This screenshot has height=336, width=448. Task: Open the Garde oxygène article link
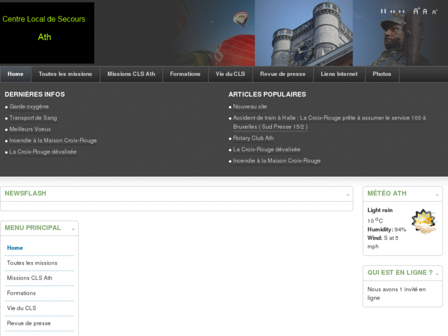(29, 107)
